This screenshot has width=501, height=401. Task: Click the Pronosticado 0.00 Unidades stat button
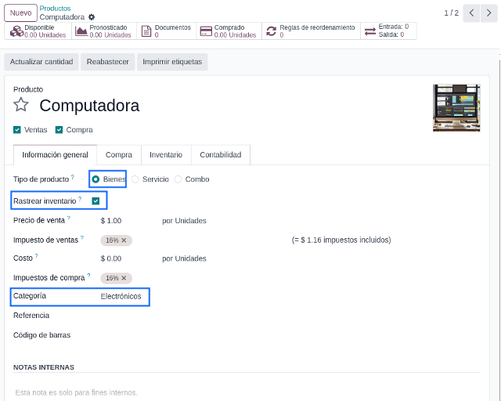pyautogui.click(x=104, y=31)
